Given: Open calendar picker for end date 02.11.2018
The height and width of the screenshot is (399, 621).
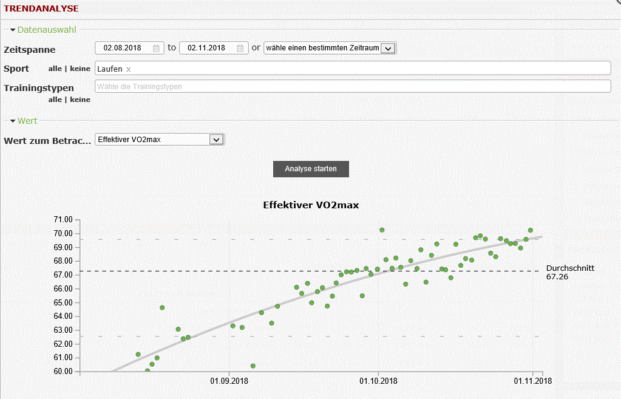Looking at the screenshot, I should tap(240, 48).
